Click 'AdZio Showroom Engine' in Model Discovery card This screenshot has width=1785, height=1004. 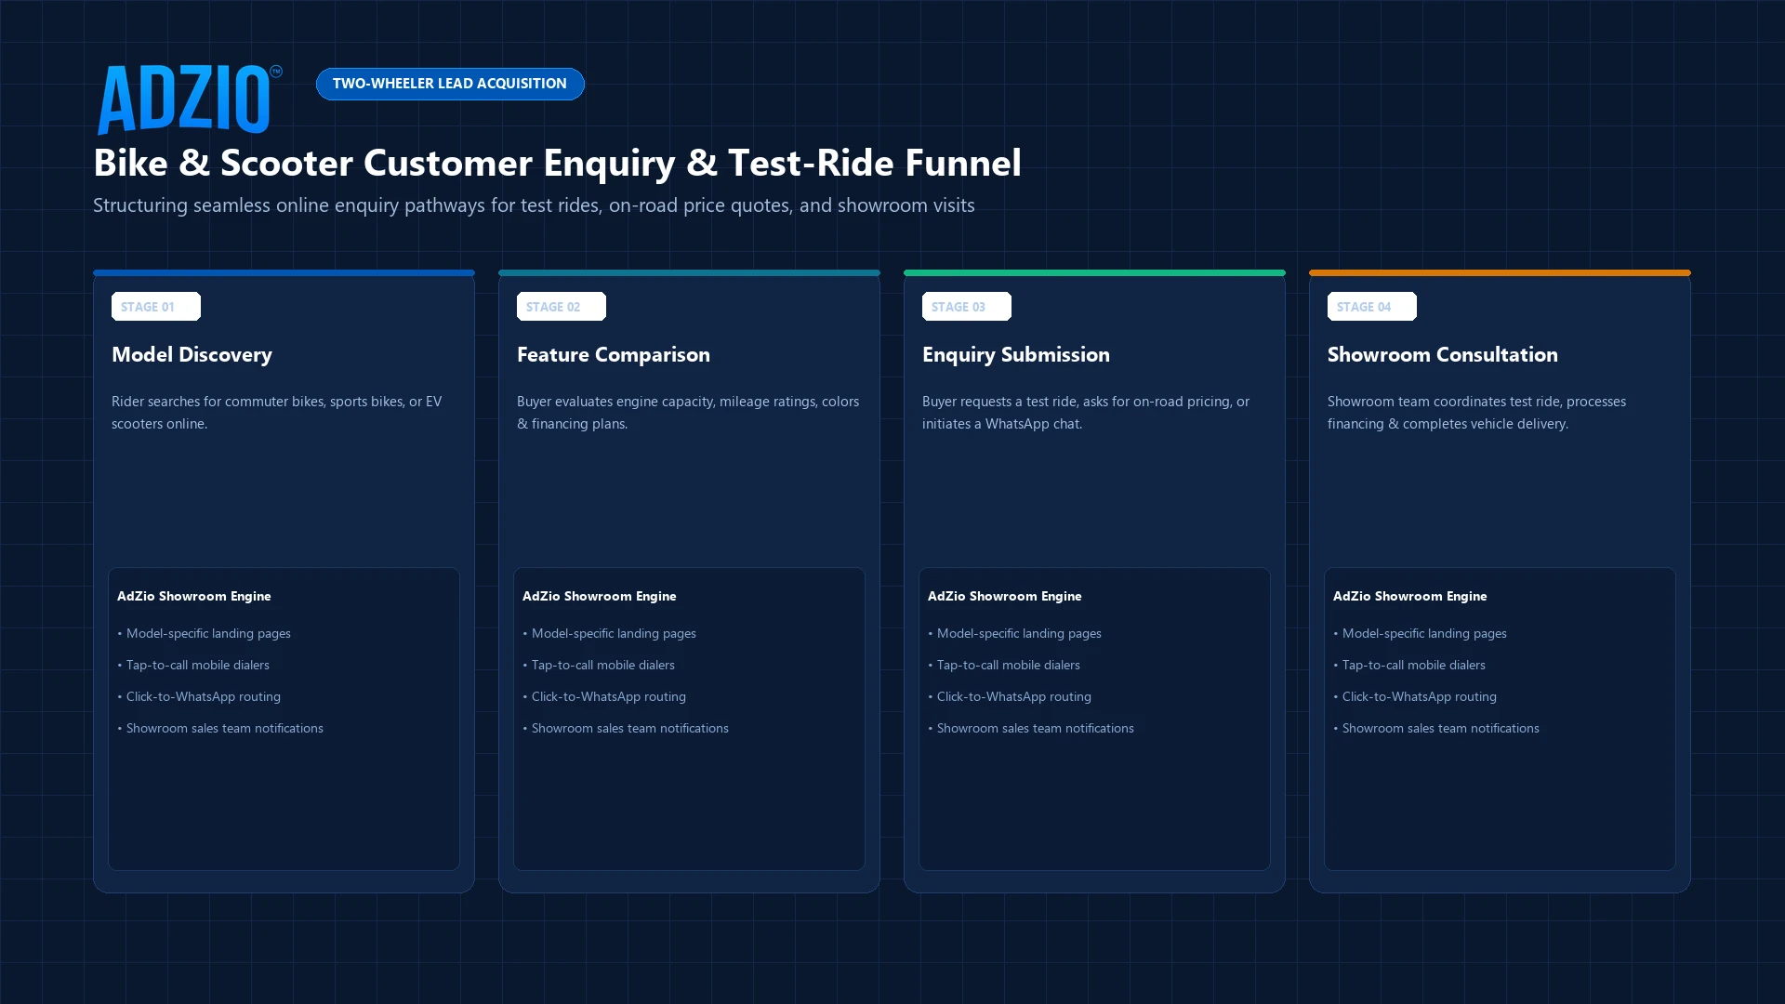tap(194, 597)
